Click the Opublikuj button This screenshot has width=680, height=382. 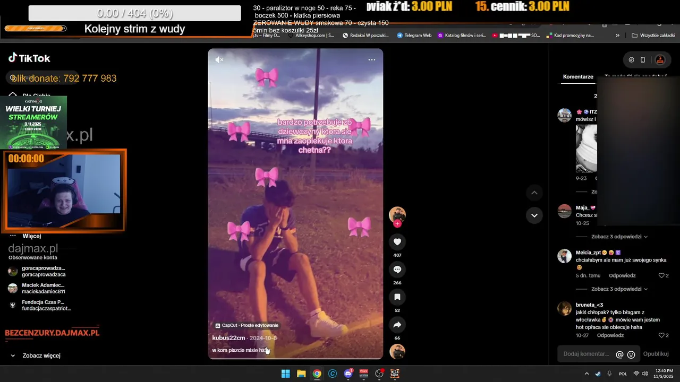click(x=656, y=354)
